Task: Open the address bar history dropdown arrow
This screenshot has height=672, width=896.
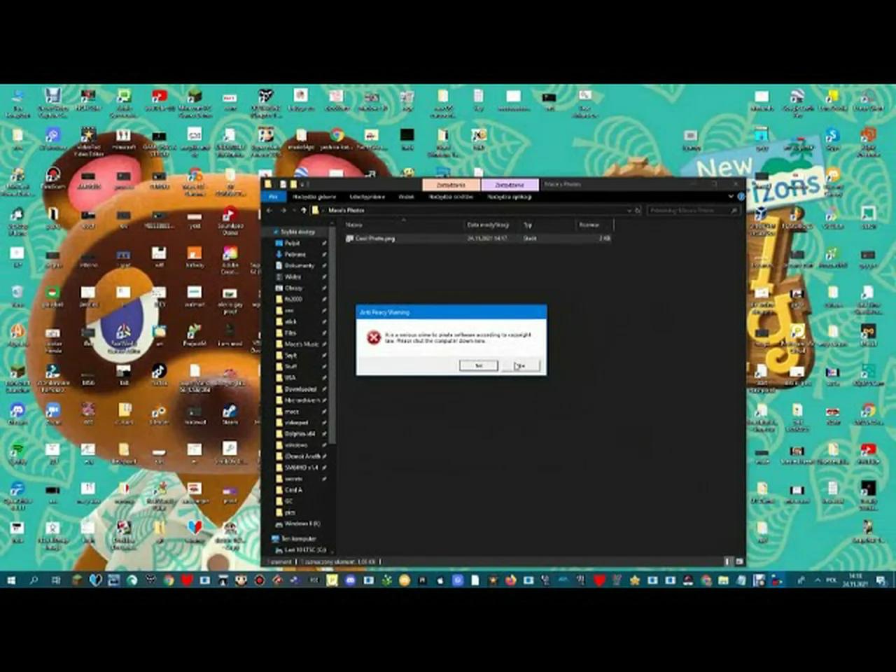Action: 629,210
